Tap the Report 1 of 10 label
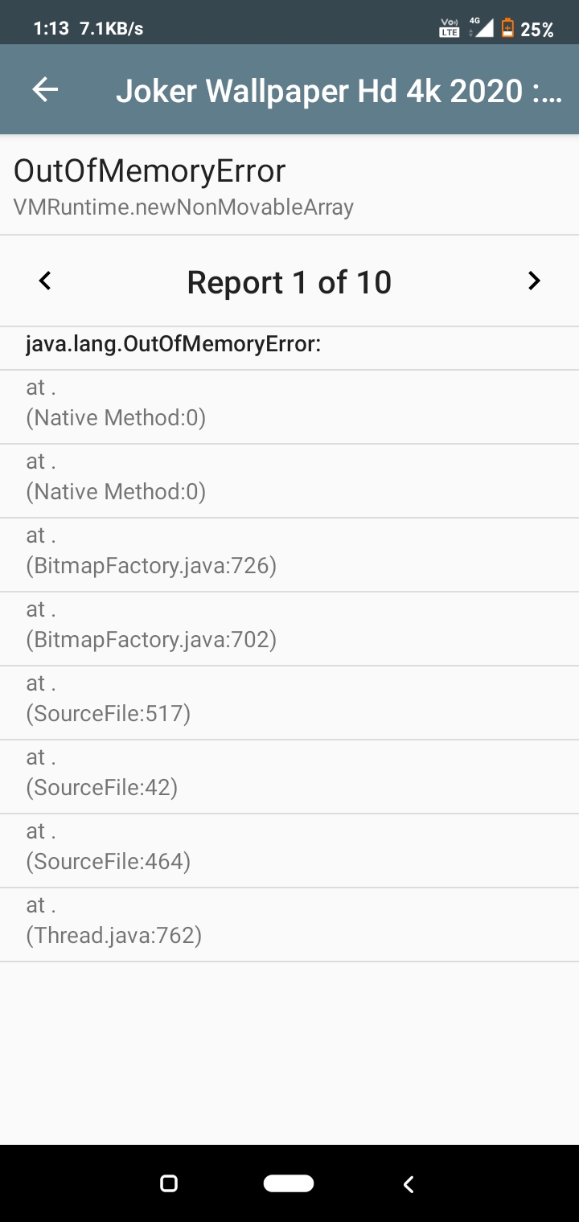 click(289, 282)
